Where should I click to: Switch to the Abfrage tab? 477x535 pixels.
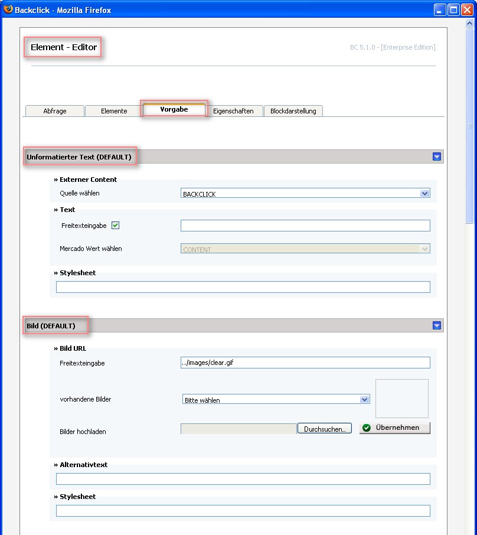coord(54,111)
